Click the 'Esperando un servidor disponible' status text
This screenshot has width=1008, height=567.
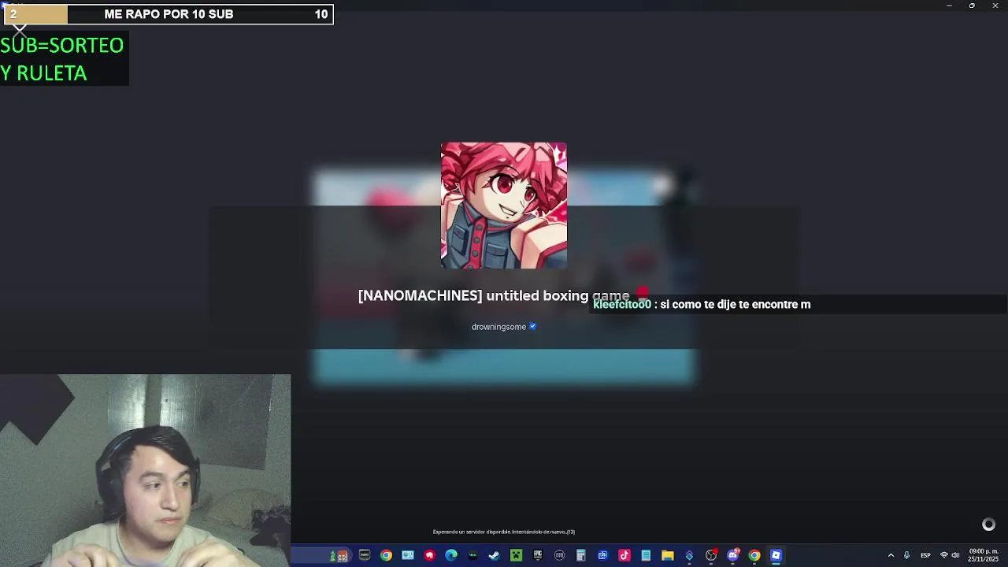pos(504,532)
